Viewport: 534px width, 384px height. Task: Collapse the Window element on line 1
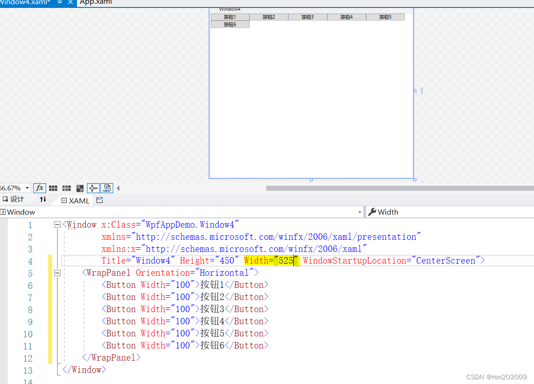tap(56, 224)
